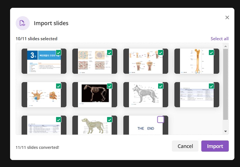Uncheck the bottom-left table slide checkbox
The width and height of the screenshot is (240, 167).
(59, 120)
